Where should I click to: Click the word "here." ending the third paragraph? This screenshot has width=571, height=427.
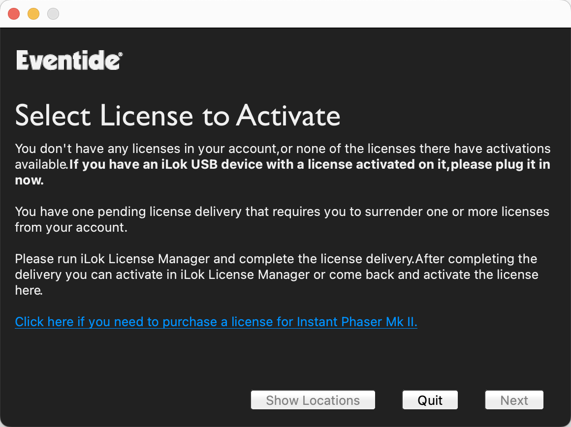click(29, 290)
